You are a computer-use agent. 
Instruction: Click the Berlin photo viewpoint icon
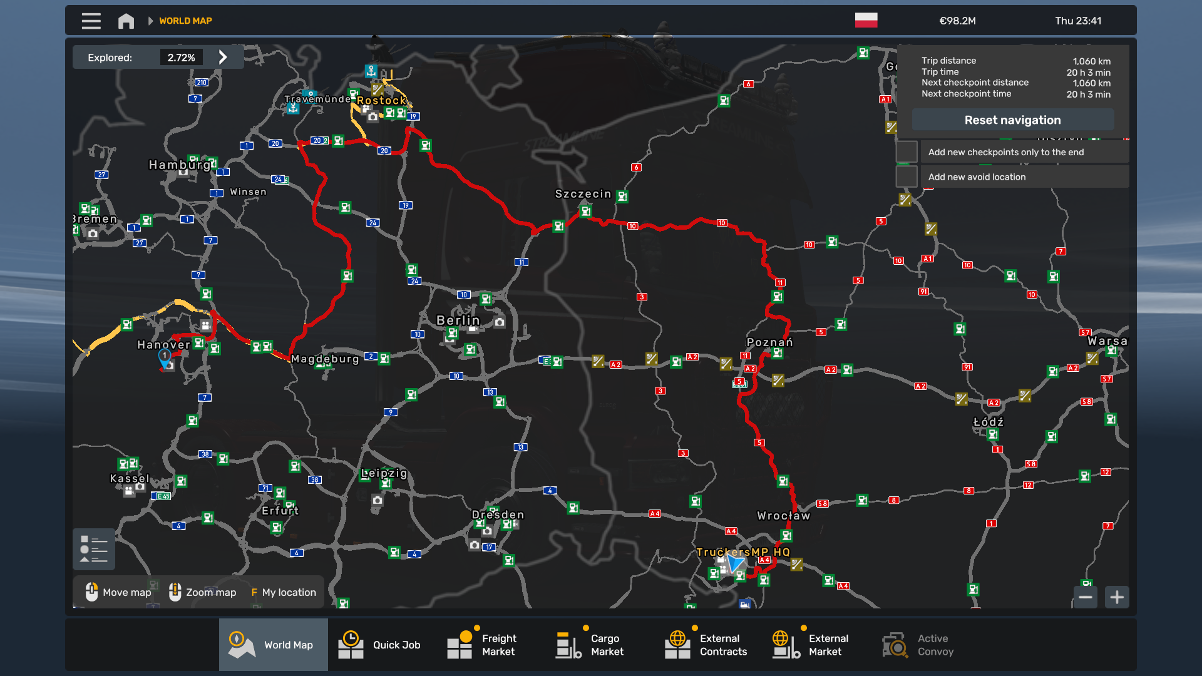pyautogui.click(x=499, y=322)
